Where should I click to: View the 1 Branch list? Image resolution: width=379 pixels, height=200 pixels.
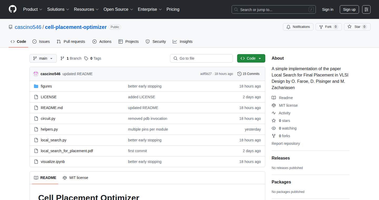pyautogui.click(x=71, y=58)
